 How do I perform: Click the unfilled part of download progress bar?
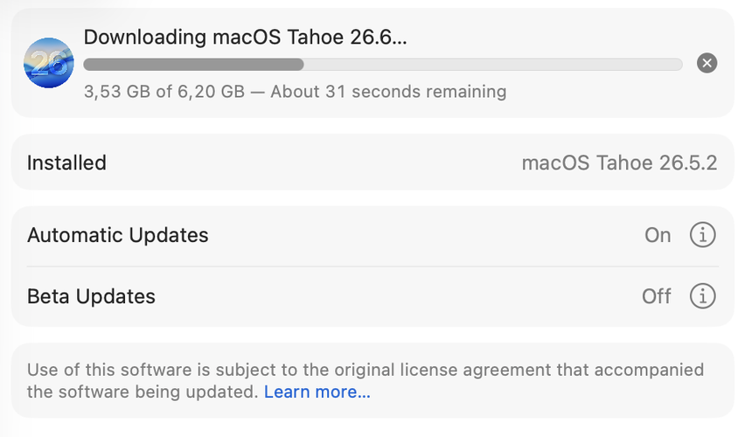493,64
